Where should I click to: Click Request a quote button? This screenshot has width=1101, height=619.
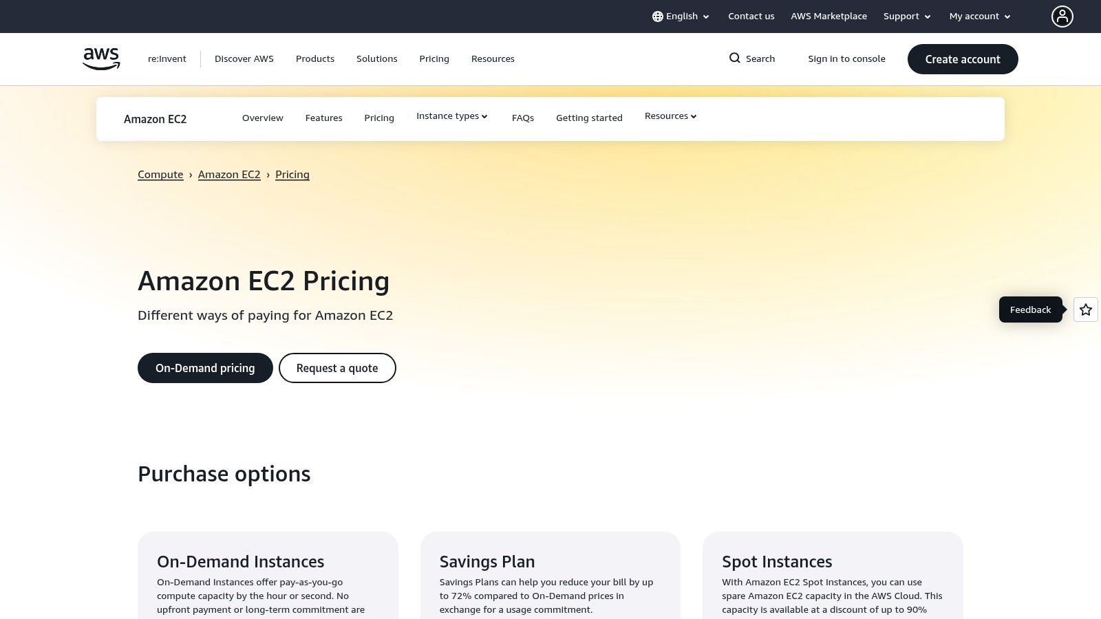tap(337, 368)
